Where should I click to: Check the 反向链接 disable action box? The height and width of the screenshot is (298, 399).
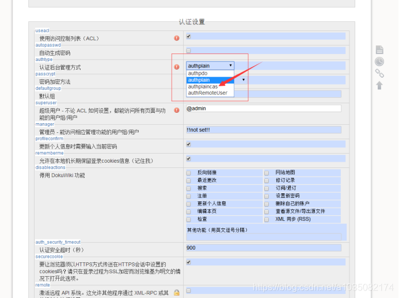click(188, 173)
